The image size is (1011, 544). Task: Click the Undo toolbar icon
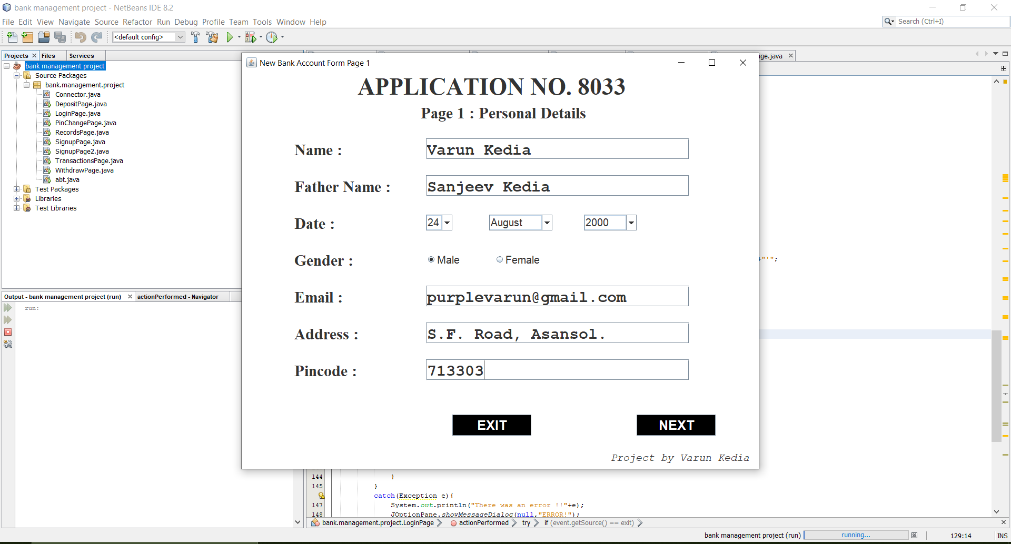coord(80,37)
